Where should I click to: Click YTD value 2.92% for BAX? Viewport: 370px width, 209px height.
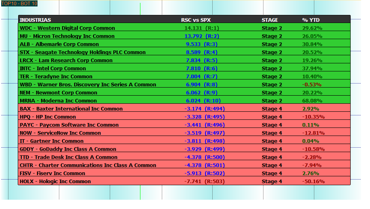click(311, 109)
